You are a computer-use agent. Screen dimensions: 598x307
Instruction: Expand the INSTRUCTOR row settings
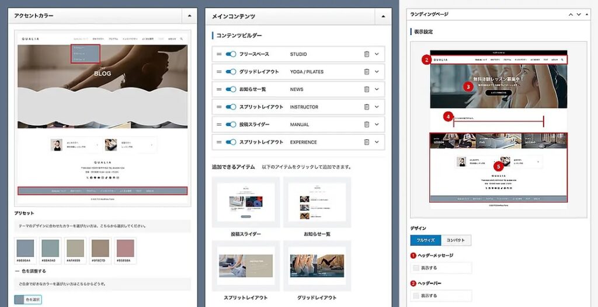pyautogui.click(x=377, y=107)
